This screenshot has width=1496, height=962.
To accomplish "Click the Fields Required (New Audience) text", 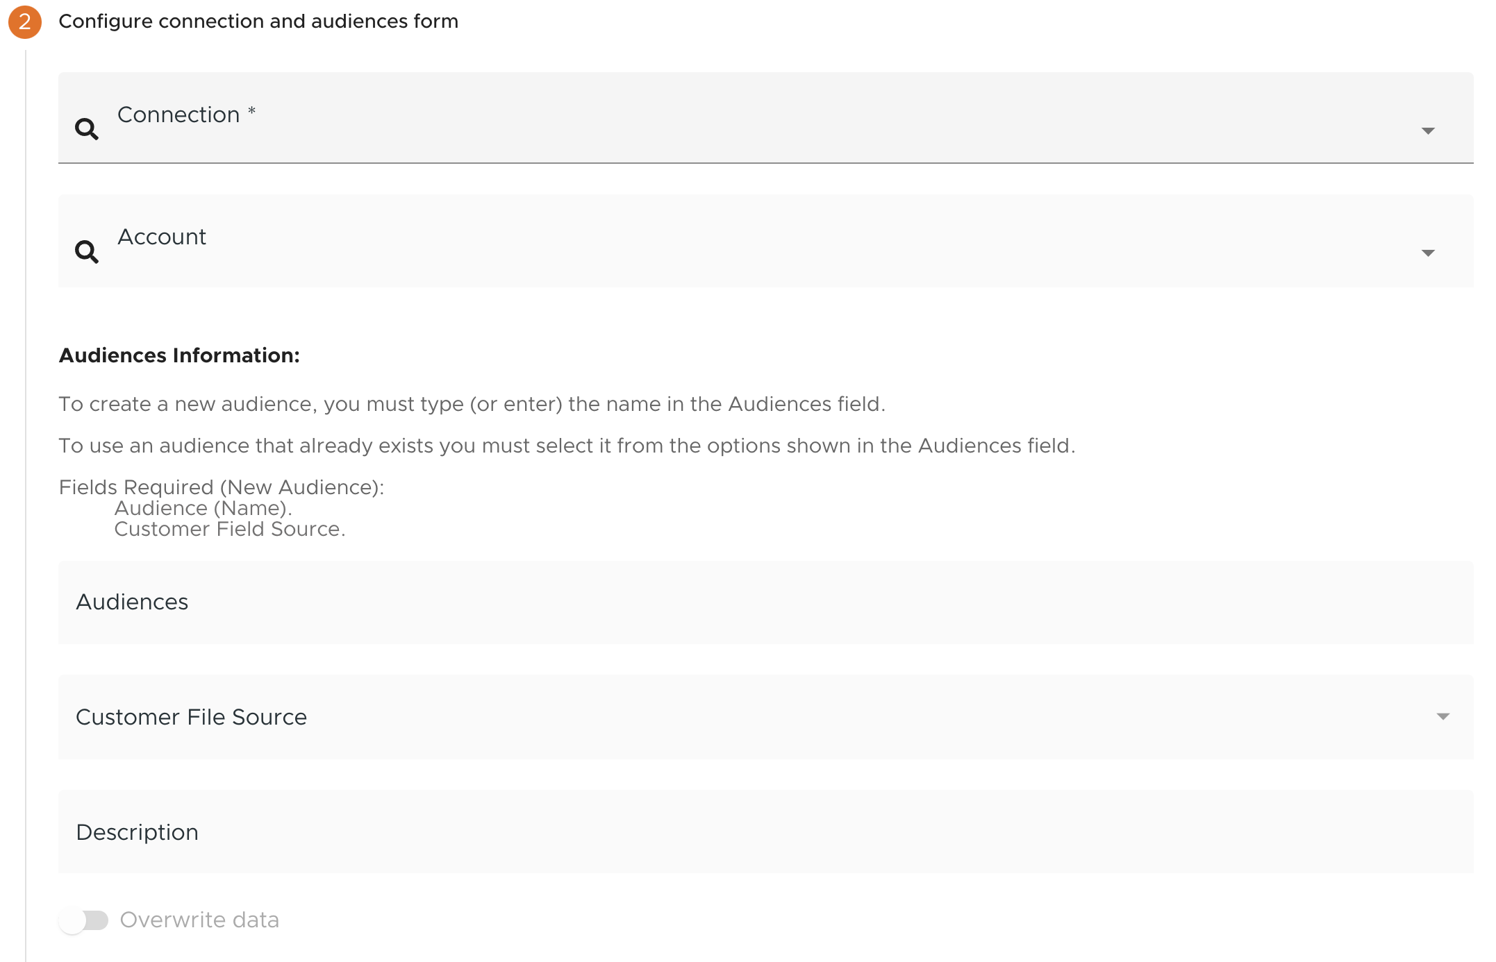I will (x=222, y=487).
